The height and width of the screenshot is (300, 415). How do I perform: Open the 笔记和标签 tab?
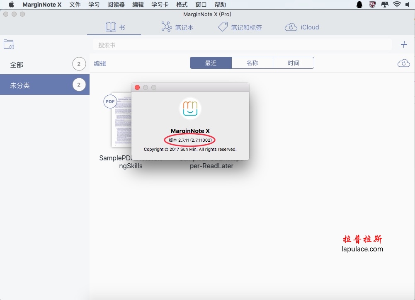[x=240, y=27]
